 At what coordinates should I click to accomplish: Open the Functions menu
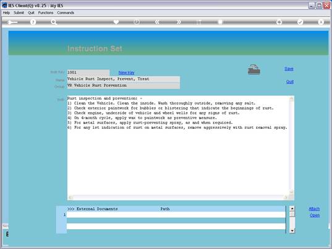[46, 13]
